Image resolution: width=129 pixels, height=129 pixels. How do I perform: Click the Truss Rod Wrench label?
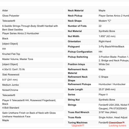pos(78,112)
